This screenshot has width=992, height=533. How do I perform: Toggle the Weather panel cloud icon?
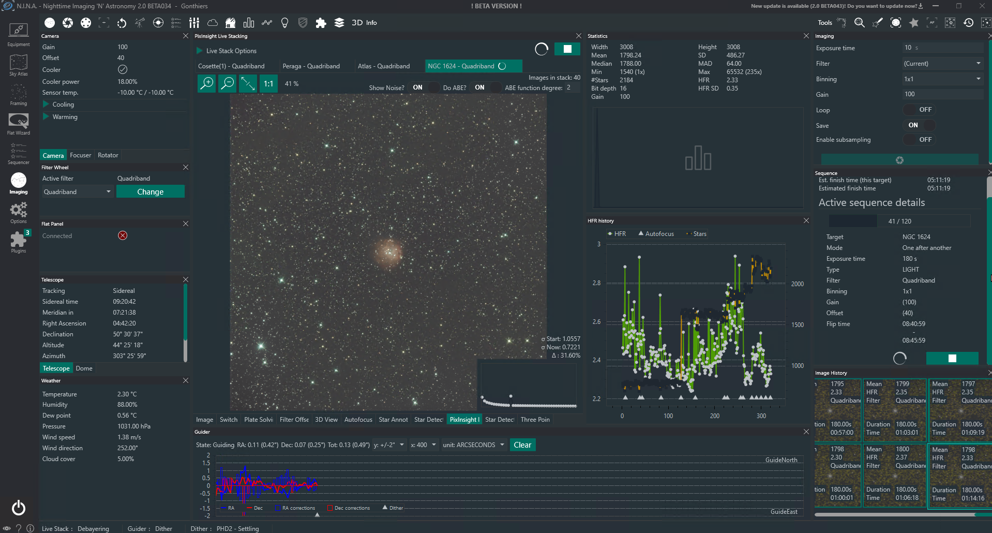[x=213, y=23]
